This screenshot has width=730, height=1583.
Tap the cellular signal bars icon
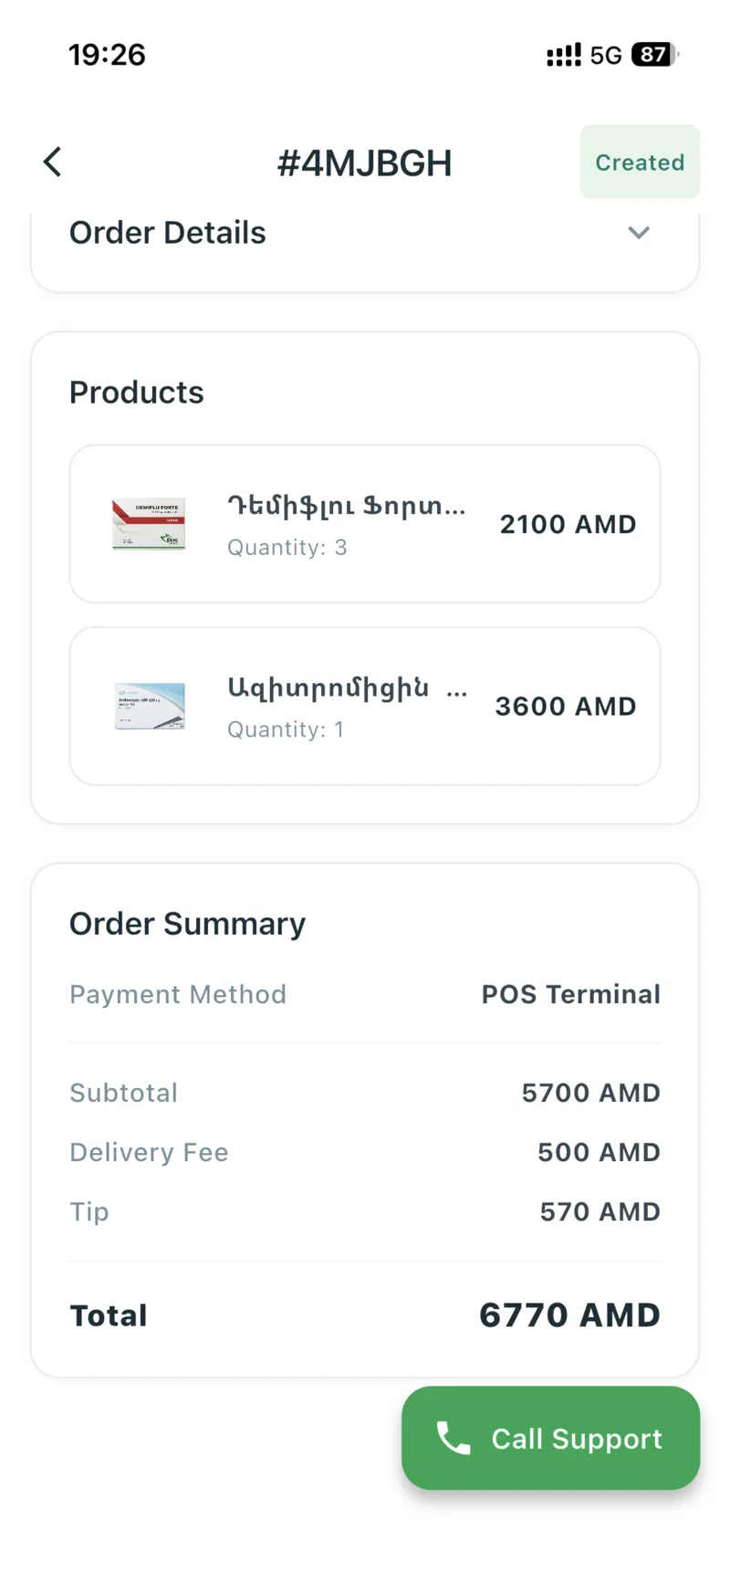563,55
